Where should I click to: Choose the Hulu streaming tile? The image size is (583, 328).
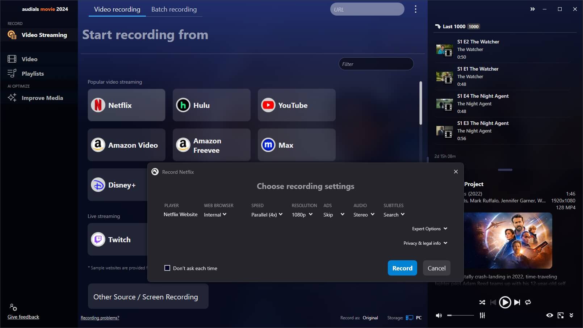(x=211, y=105)
